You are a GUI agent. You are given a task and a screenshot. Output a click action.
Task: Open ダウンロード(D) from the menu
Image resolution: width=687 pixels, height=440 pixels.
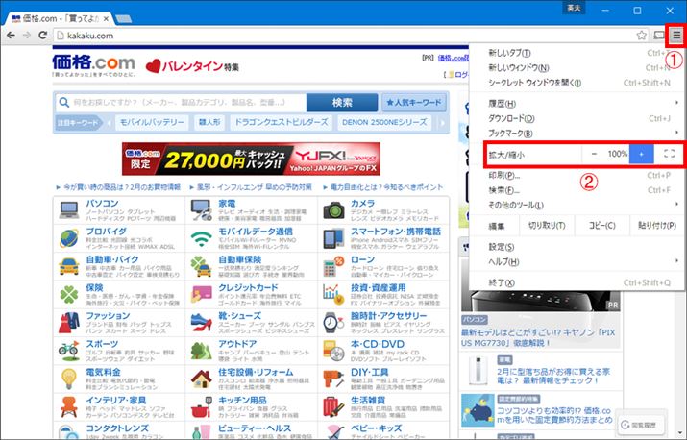pos(577,119)
